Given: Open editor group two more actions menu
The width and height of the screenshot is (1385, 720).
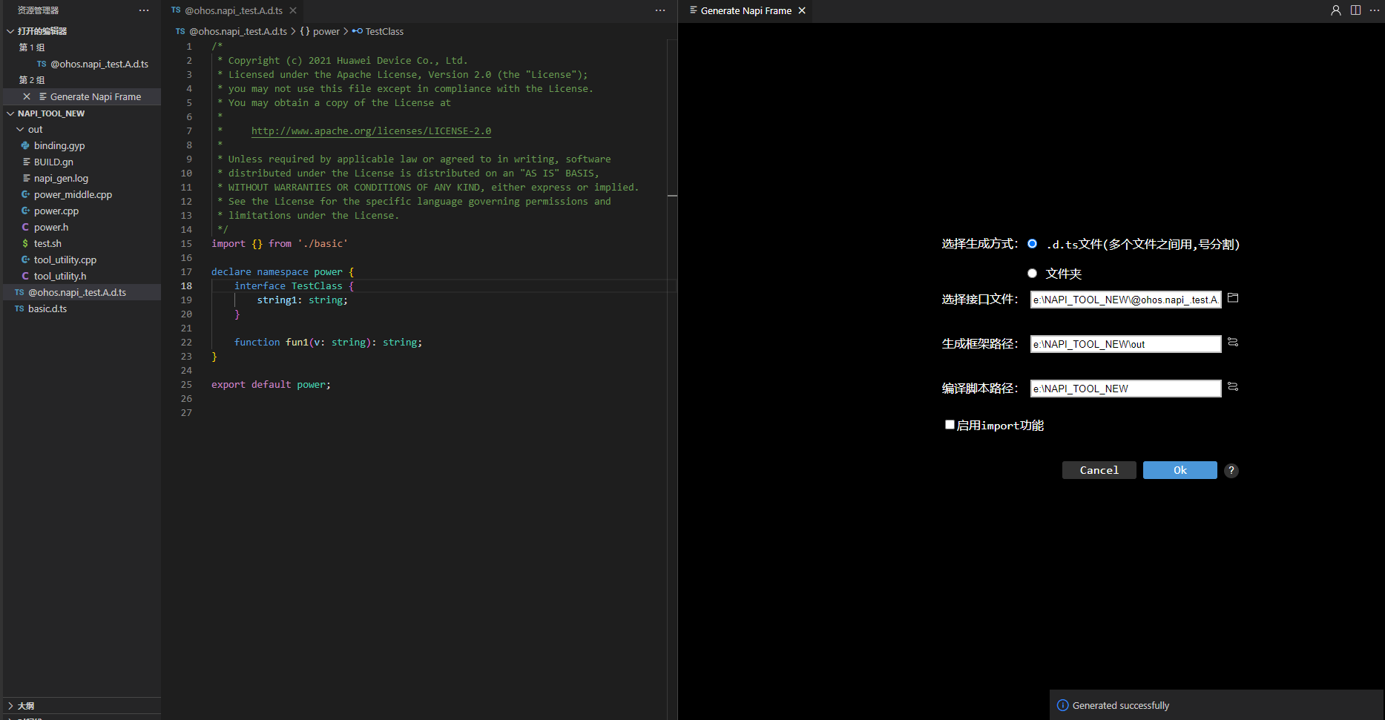Looking at the screenshot, I should point(1375,10).
